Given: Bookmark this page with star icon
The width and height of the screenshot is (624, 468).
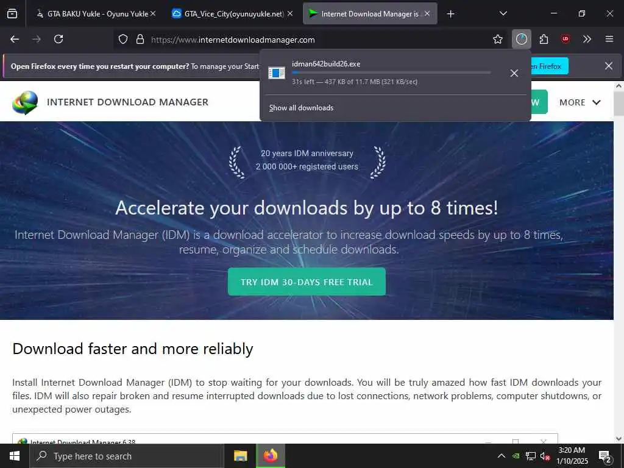Looking at the screenshot, I should [498, 39].
